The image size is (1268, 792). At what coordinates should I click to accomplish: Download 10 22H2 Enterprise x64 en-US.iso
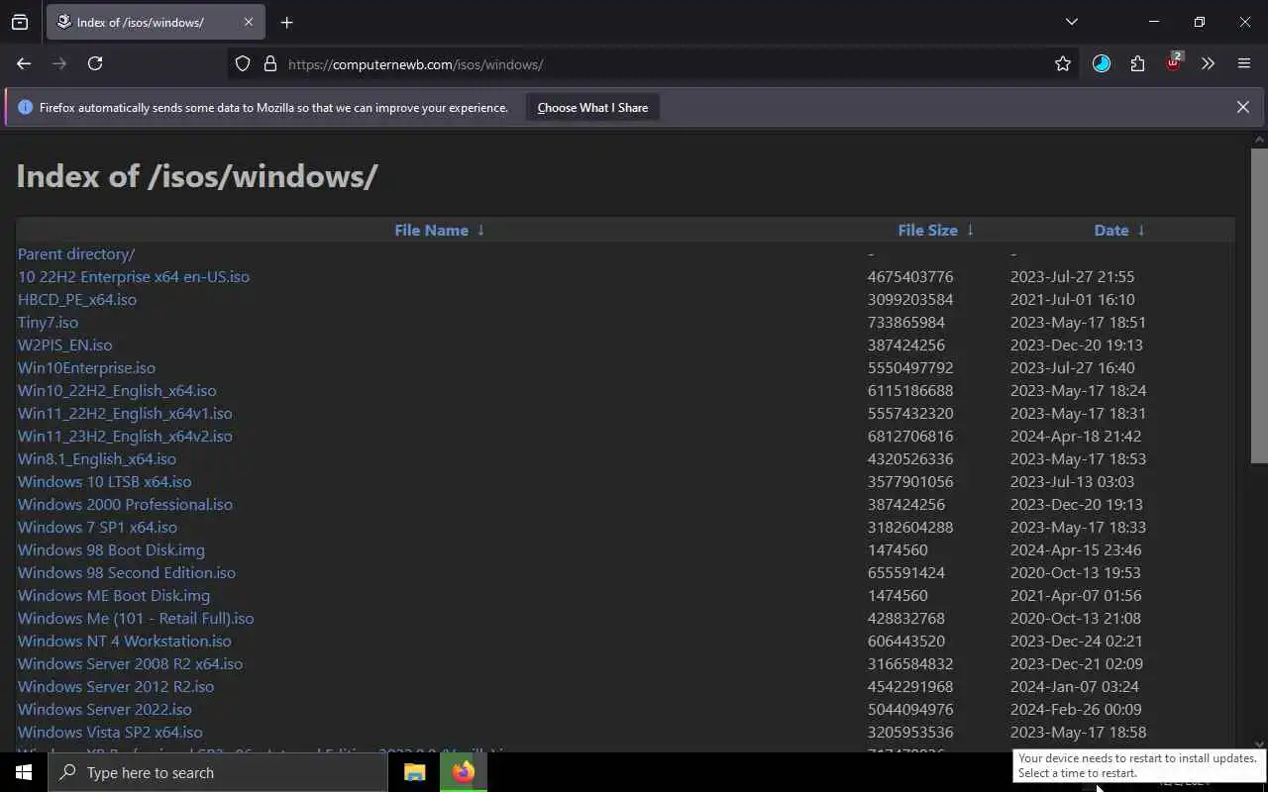pyautogui.click(x=134, y=277)
